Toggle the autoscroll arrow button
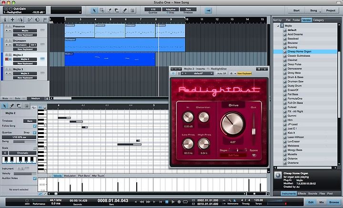This screenshot has width=343, height=208. (x=208, y=10)
